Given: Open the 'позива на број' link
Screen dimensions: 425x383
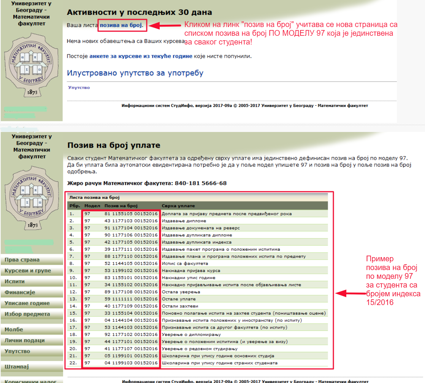Looking at the screenshot, I should [x=121, y=25].
